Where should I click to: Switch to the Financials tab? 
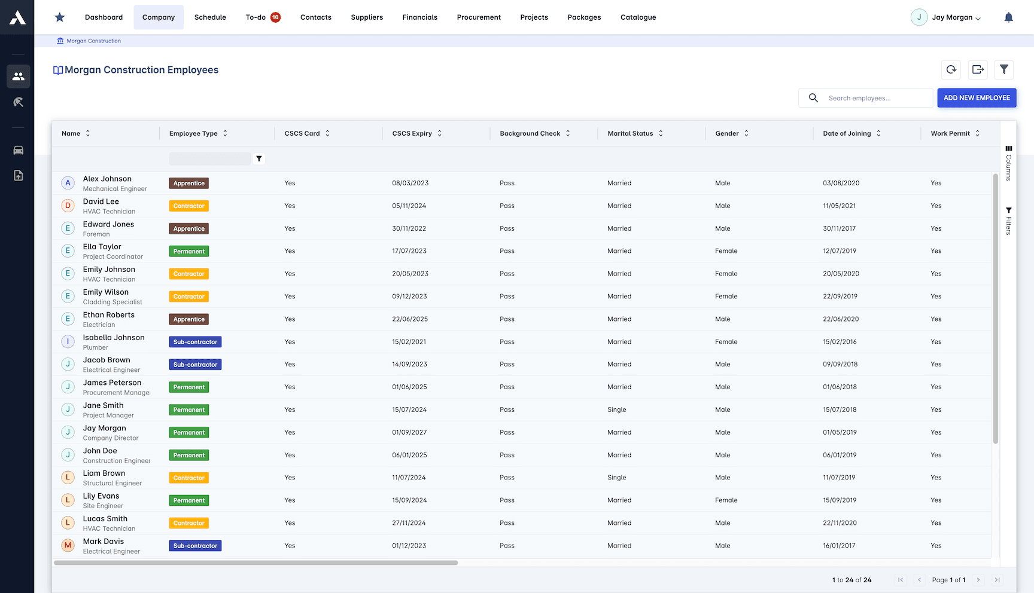pyautogui.click(x=420, y=17)
